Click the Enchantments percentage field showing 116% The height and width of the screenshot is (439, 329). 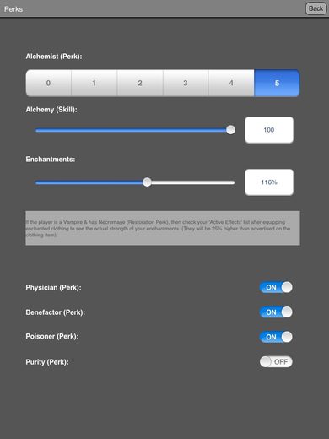click(269, 182)
